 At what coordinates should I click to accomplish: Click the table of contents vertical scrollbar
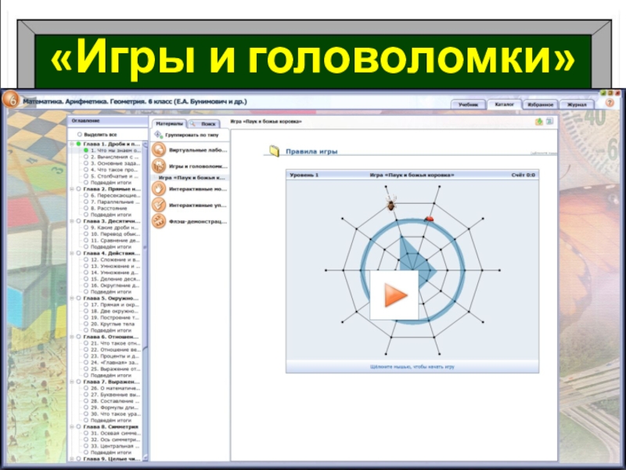(146, 301)
